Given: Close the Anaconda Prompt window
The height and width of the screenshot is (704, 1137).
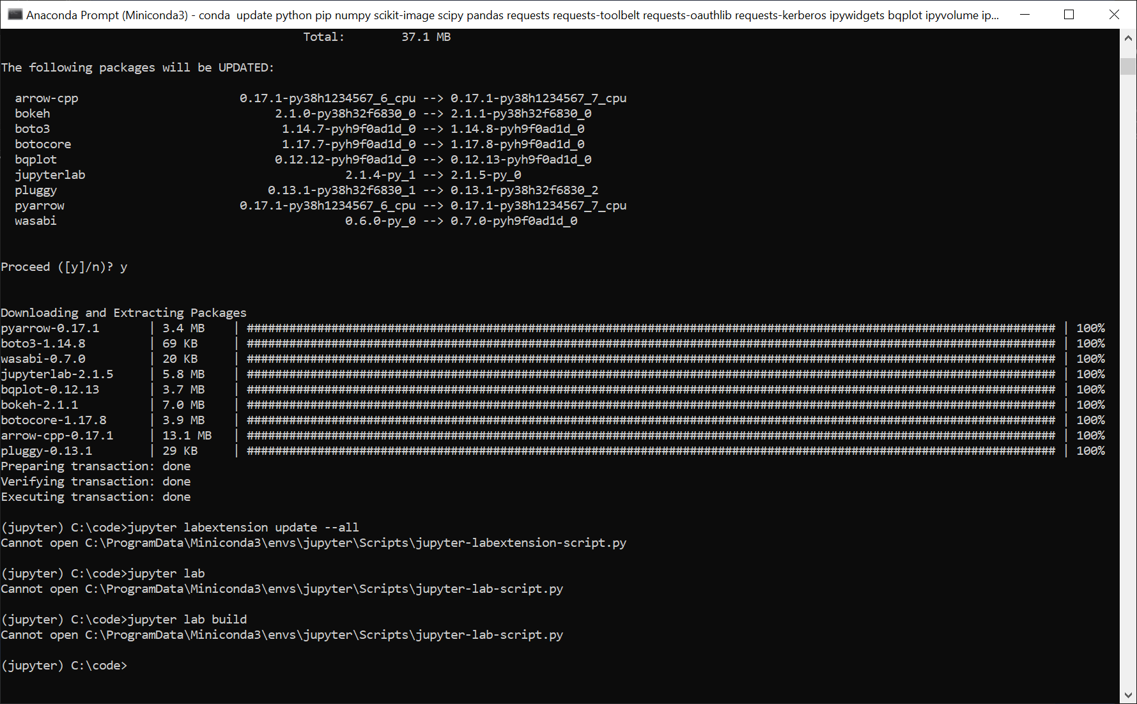Looking at the screenshot, I should pyautogui.click(x=1114, y=14).
